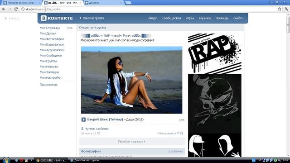The height and width of the screenshot is (163, 290).
Task: Select the RAP and Рэп browser tab
Action: (x=63, y=3)
